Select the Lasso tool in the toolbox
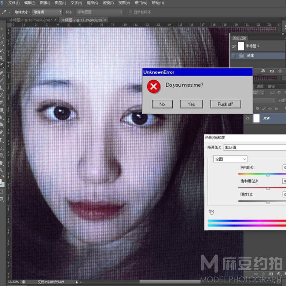This screenshot has width=286, height=286. [x=1, y=43]
